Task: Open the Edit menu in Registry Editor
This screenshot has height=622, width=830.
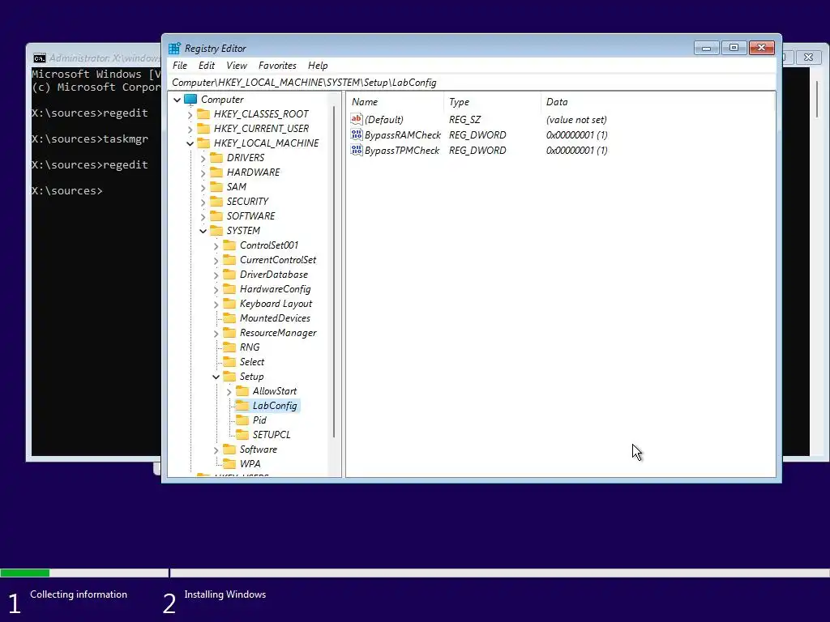Action: pyautogui.click(x=207, y=66)
